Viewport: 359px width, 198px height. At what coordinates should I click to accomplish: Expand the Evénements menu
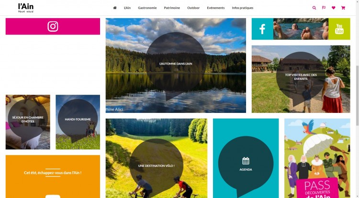(216, 8)
